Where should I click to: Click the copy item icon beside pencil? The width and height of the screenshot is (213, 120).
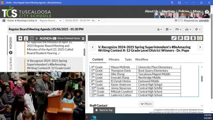tap(180, 38)
